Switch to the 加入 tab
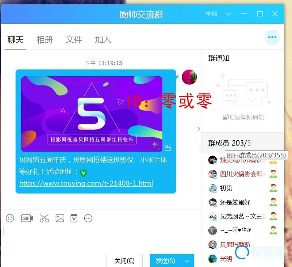 (103, 40)
